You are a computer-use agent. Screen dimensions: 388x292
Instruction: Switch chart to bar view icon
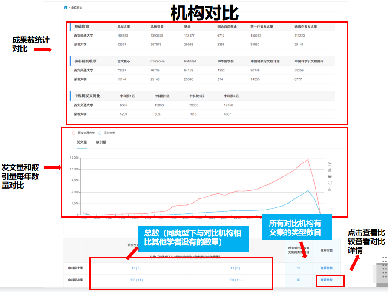tap(330, 170)
